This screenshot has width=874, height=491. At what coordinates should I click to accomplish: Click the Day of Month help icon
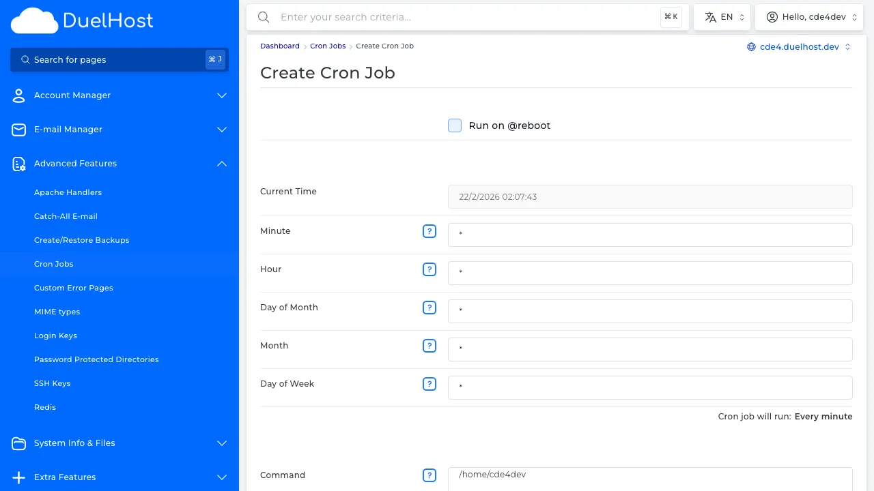pos(429,308)
